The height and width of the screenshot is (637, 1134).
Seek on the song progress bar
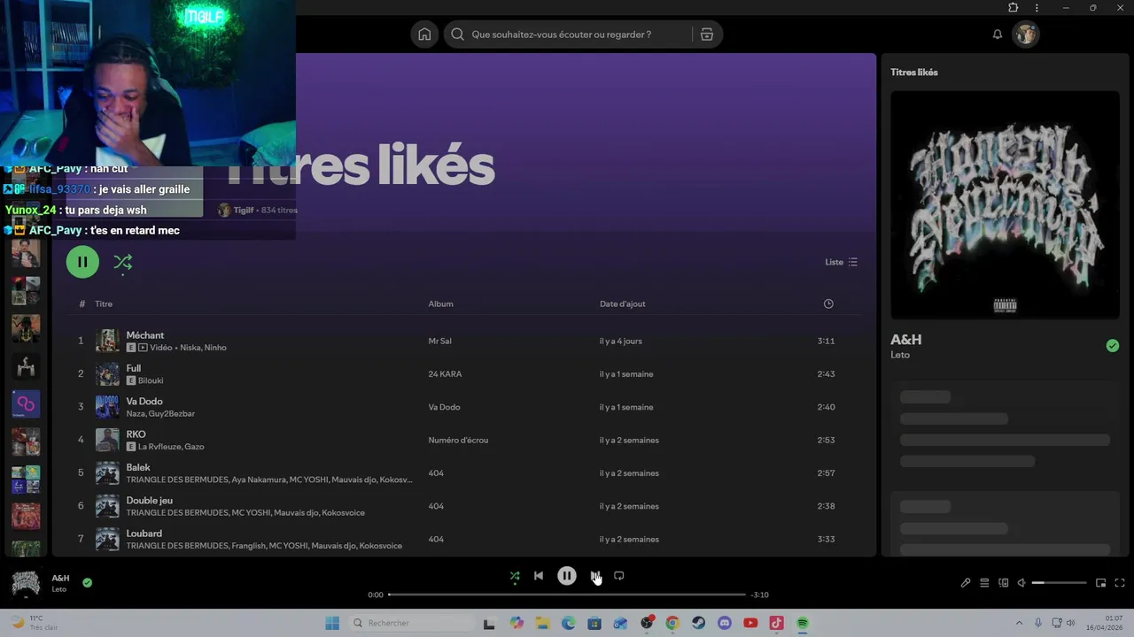pos(567,595)
